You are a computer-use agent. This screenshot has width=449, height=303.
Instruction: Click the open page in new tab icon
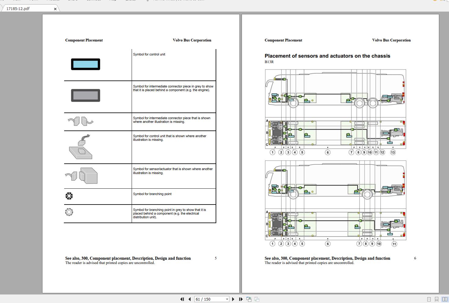249,299
